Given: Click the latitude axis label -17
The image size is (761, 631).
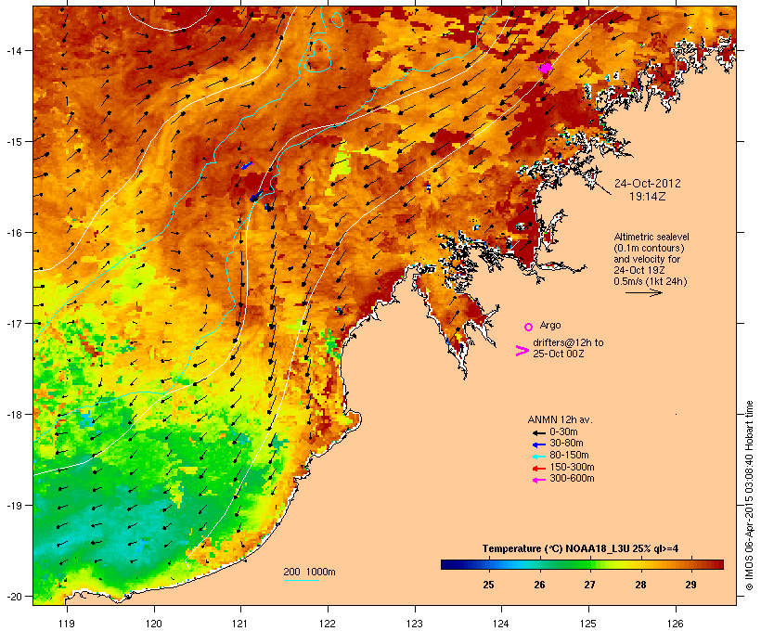Looking at the screenshot, I should click(x=13, y=323).
